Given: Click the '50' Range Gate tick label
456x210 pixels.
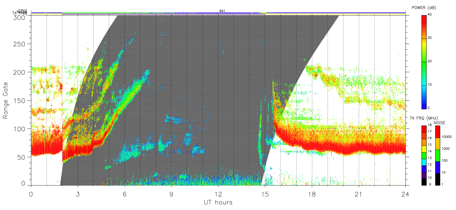Looking at the screenshot, I should 21,157.
